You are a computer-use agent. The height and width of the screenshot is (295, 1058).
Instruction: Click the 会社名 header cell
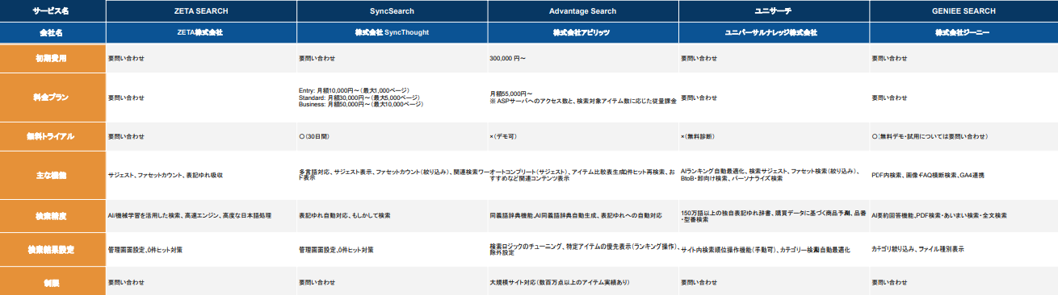pyautogui.click(x=52, y=33)
